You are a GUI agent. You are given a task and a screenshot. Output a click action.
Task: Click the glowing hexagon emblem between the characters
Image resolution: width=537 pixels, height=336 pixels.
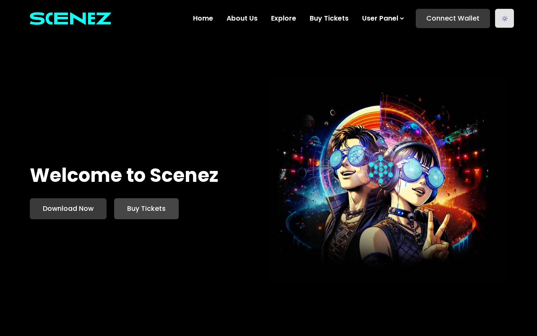pyautogui.click(x=381, y=169)
